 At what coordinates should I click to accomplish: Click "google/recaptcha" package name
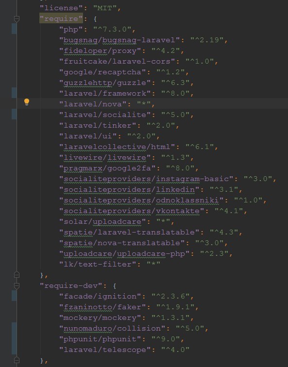[x=102, y=72]
